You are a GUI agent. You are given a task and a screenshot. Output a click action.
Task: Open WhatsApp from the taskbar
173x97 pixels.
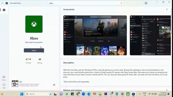67,94
